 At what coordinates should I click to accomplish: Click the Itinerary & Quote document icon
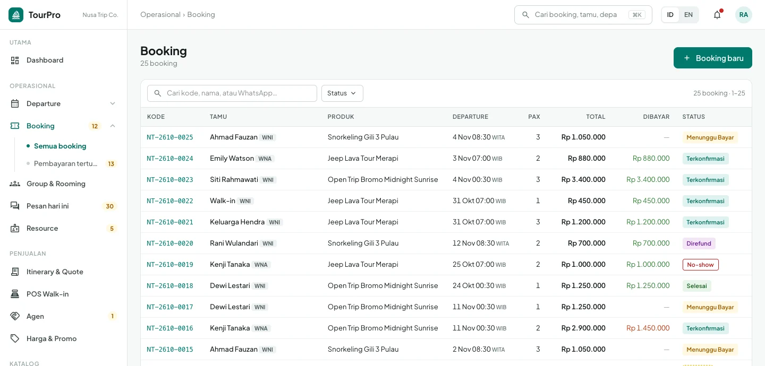tap(15, 272)
